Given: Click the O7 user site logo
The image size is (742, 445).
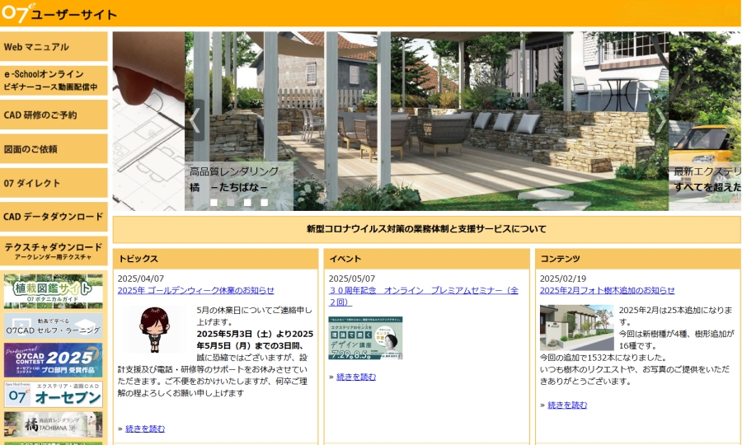Looking at the screenshot, I should [59, 13].
